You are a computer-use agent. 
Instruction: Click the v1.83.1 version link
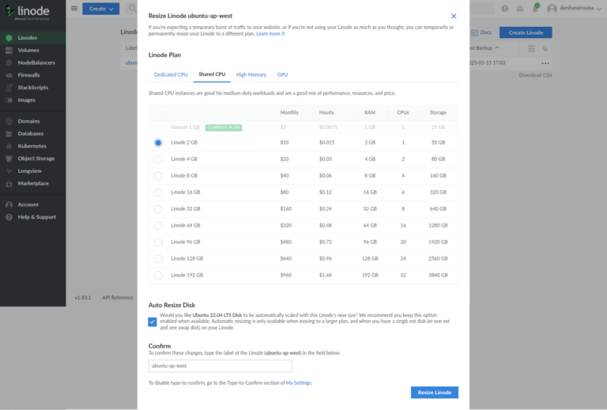tap(82, 298)
